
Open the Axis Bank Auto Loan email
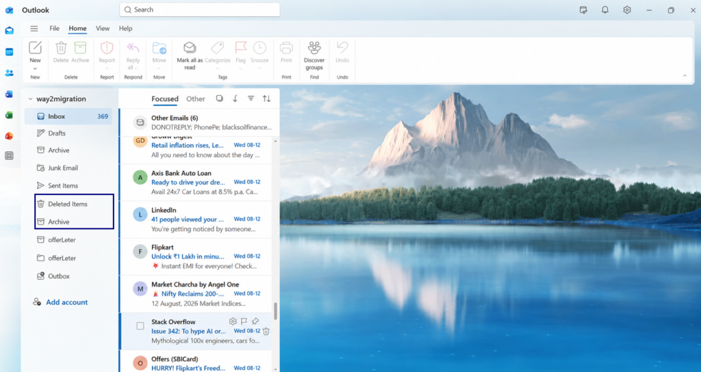pos(196,182)
